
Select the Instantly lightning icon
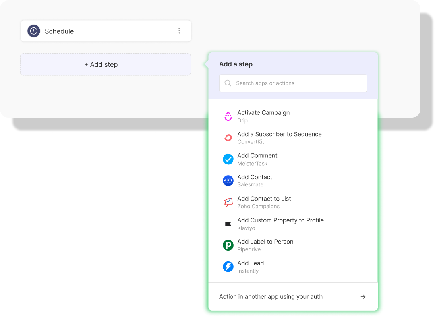(x=228, y=267)
